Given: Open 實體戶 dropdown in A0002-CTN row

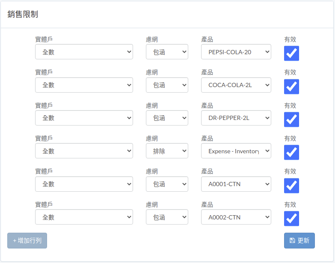Looking at the screenshot, I should (84, 217).
